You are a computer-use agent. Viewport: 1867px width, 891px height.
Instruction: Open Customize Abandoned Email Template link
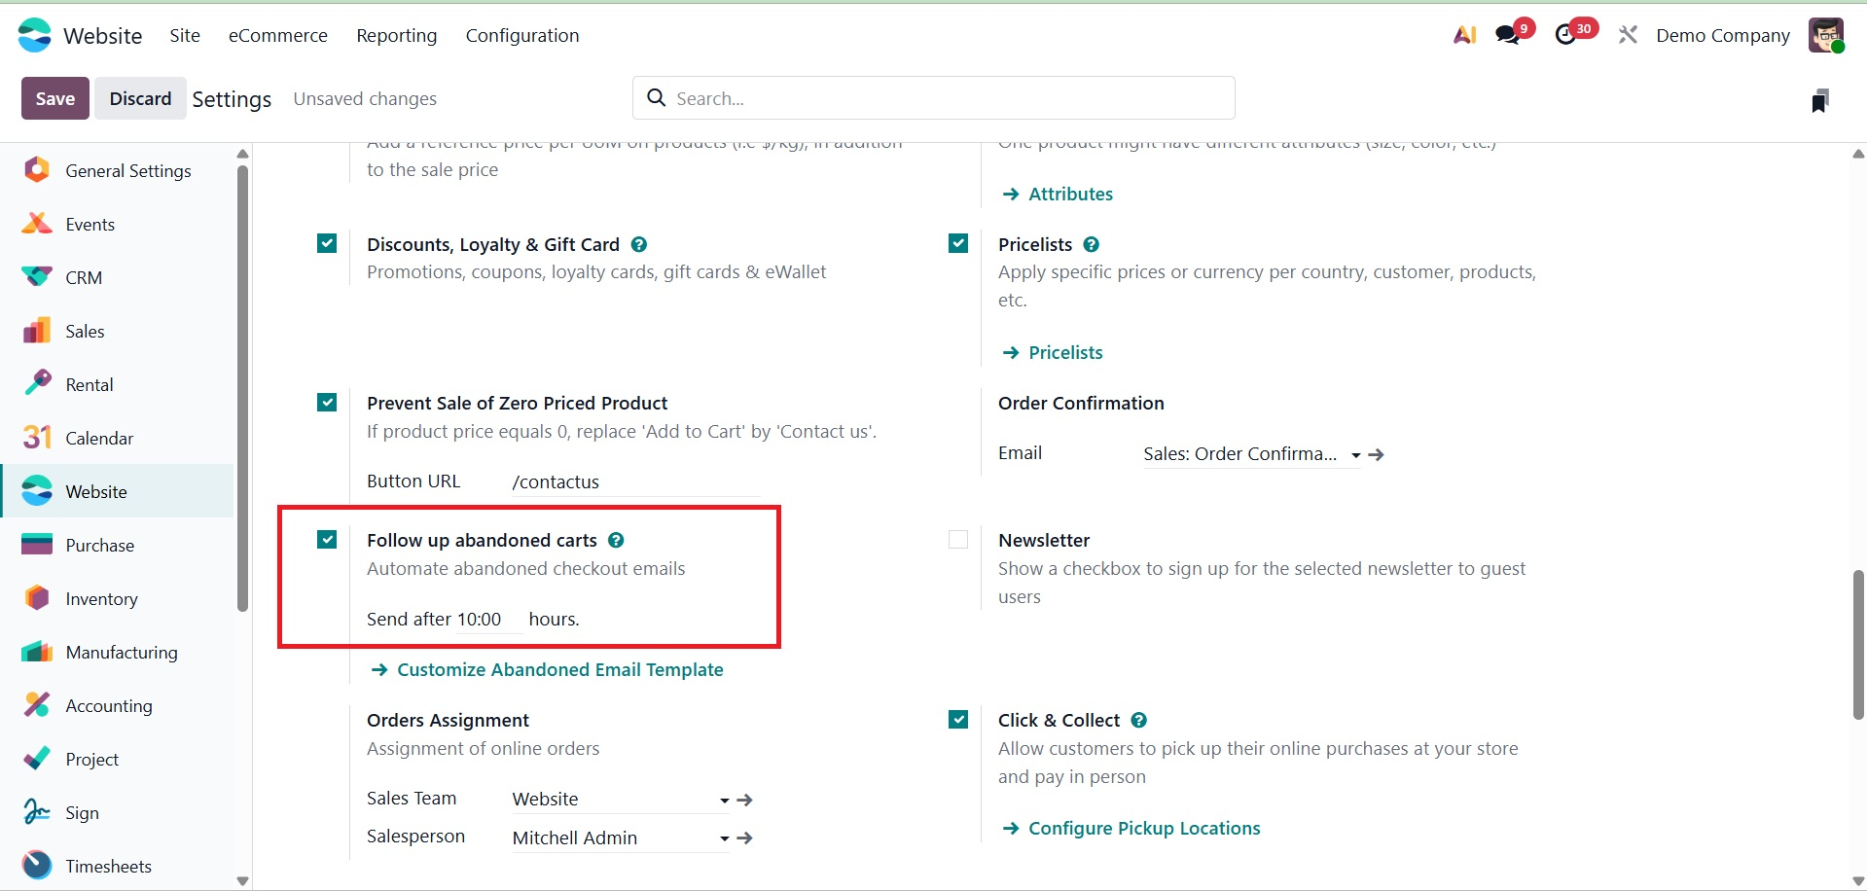[x=559, y=669]
